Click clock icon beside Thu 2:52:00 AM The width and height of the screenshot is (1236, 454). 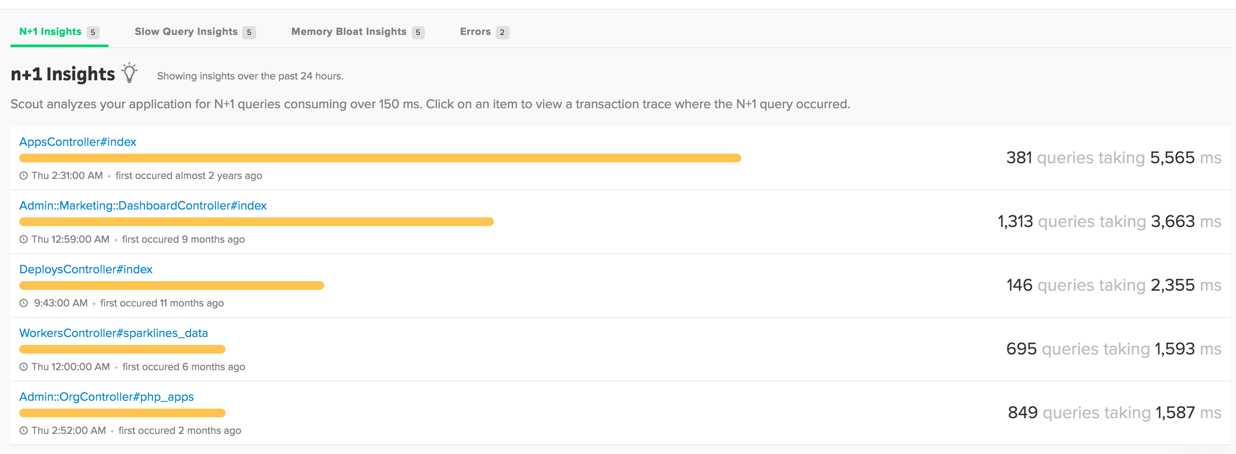coord(24,431)
